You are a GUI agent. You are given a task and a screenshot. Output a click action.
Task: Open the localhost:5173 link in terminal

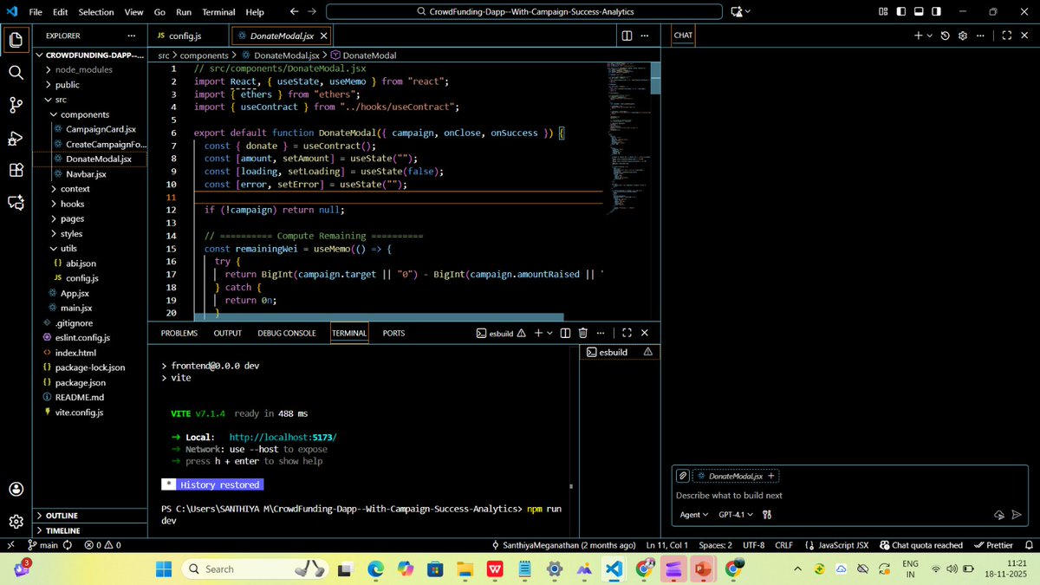click(283, 437)
